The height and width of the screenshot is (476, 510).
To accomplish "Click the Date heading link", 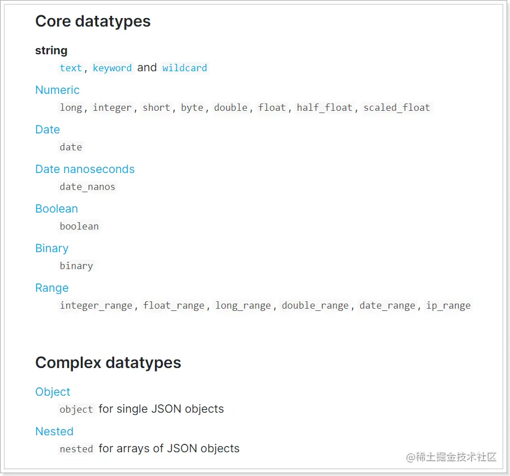I will [47, 129].
